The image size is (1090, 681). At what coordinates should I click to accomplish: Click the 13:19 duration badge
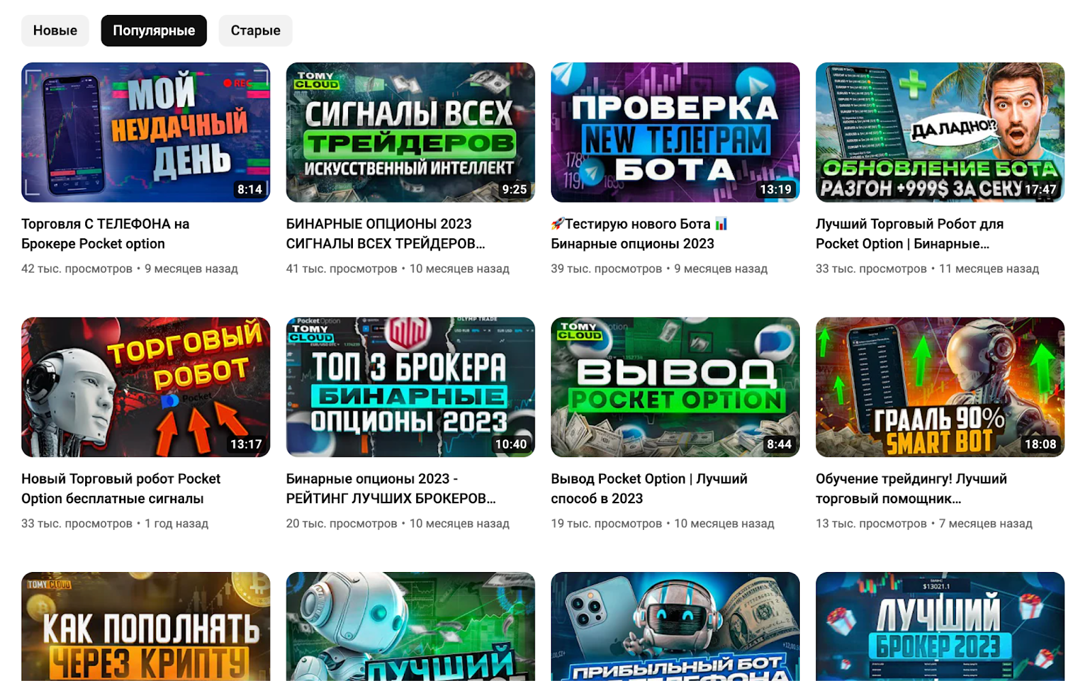(x=776, y=189)
